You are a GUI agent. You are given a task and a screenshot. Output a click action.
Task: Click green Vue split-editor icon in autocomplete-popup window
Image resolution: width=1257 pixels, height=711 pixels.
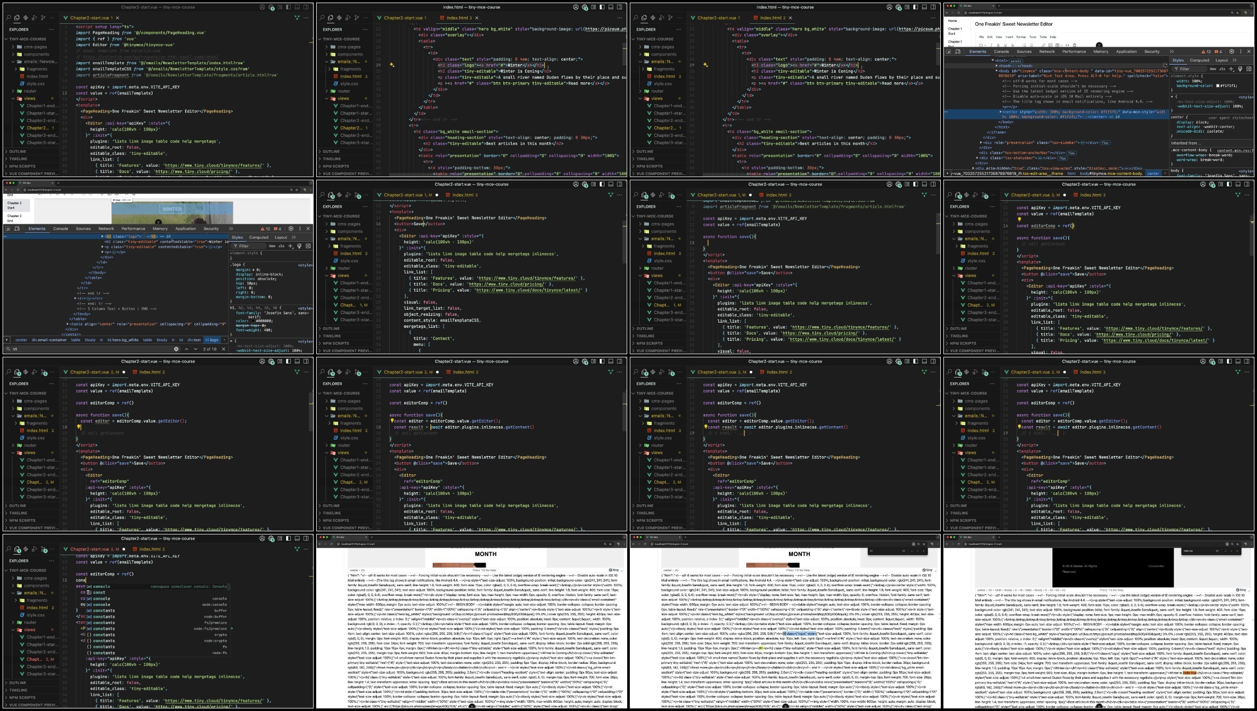coord(297,549)
